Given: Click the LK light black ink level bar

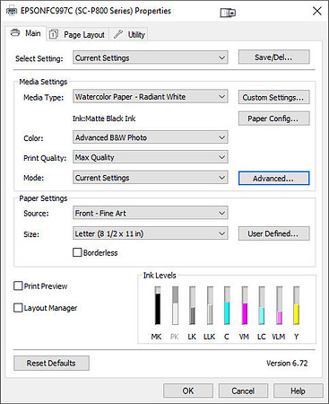Looking at the screenshot, I should coord(193,305).
